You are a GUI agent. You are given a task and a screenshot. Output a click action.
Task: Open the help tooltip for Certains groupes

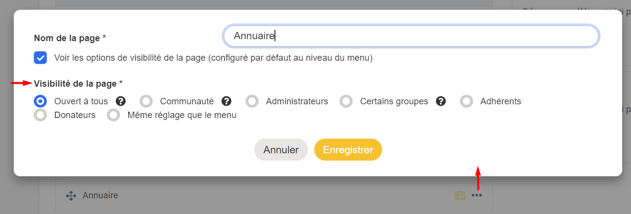coord(441,101)
